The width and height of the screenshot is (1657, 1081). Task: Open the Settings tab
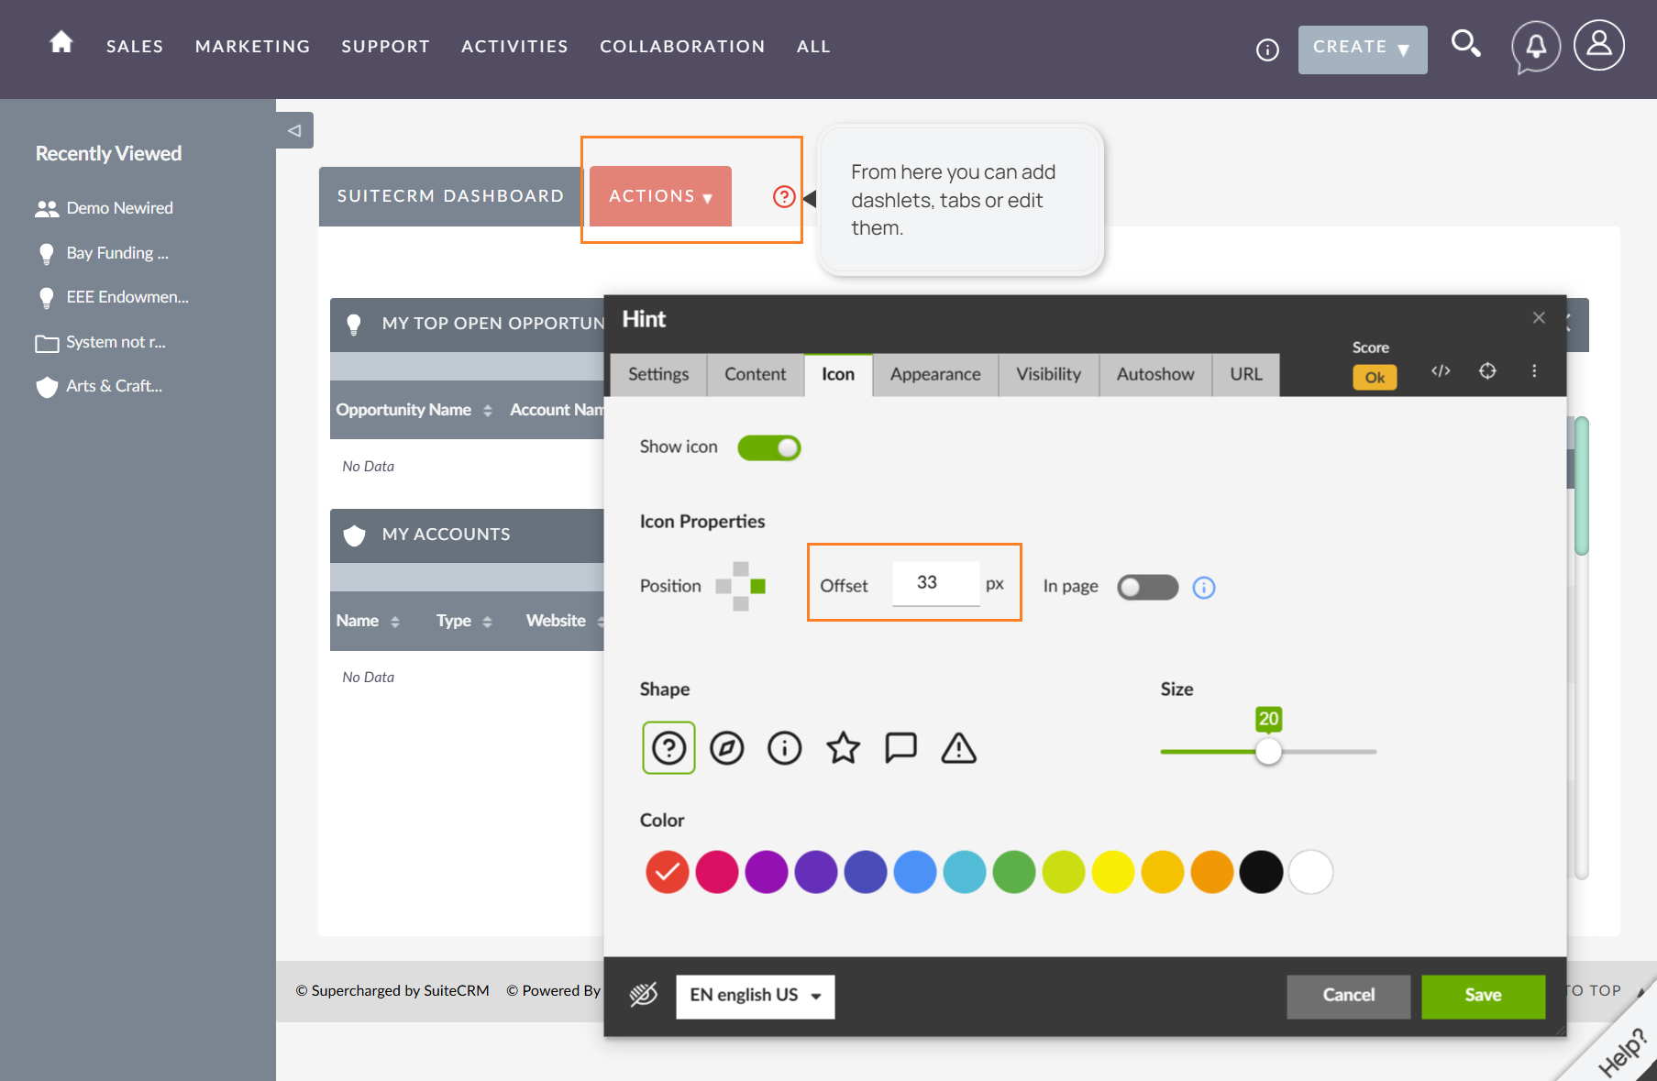[x=658, y=375]
